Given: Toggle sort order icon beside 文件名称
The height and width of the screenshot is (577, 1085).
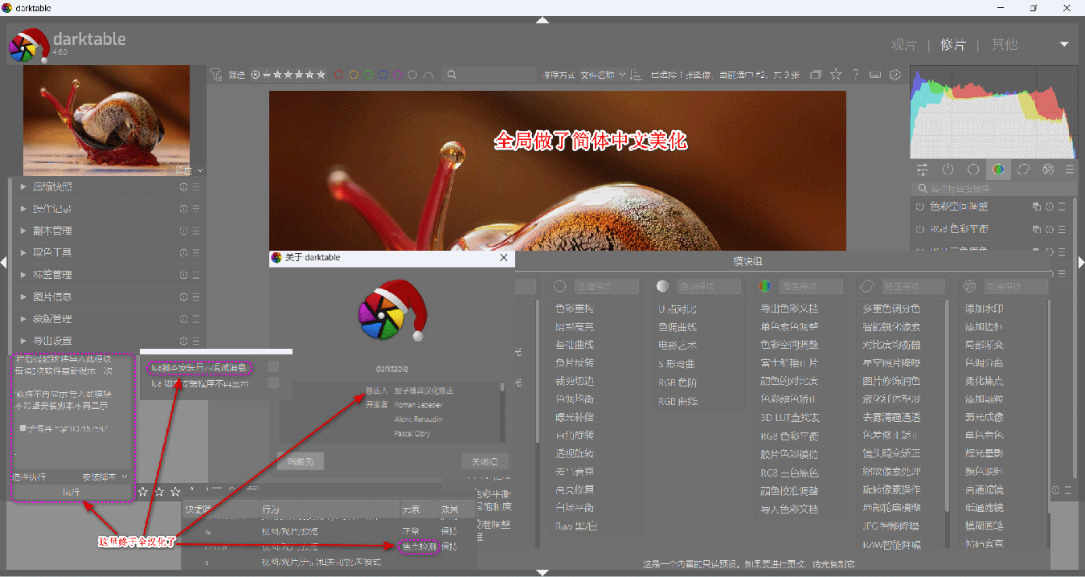Looking at the screenshot, I should point(635,75).
